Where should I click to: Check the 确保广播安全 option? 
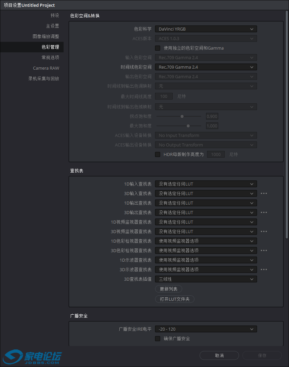pos(157,338)
